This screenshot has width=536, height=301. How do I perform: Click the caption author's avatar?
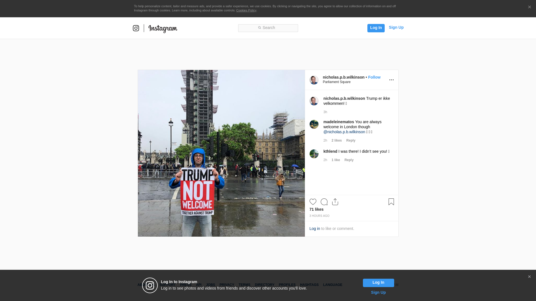(x=314, y=101)
